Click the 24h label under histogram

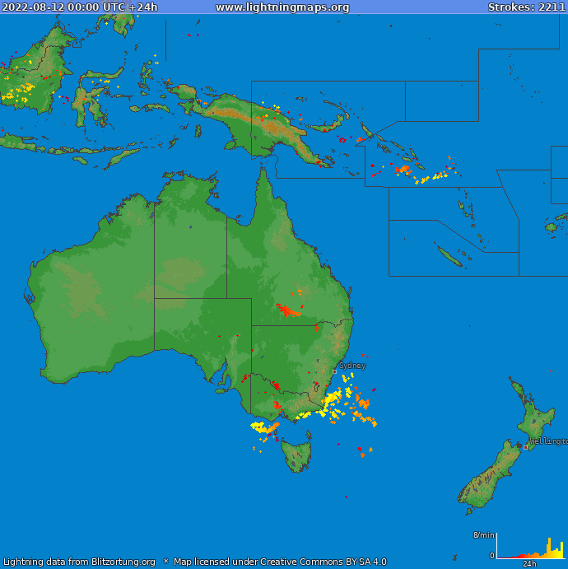(x=530, y=564)
